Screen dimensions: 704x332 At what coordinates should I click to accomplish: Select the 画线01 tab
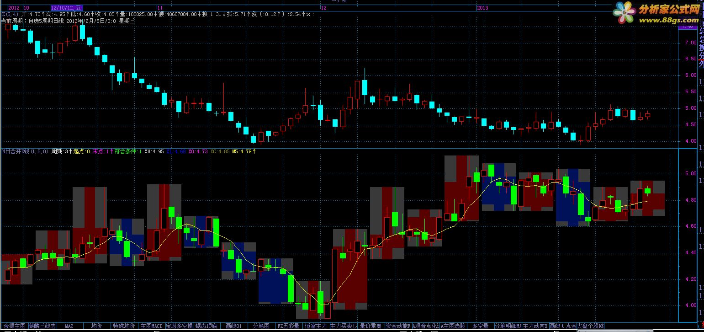[x=233, y=326]
